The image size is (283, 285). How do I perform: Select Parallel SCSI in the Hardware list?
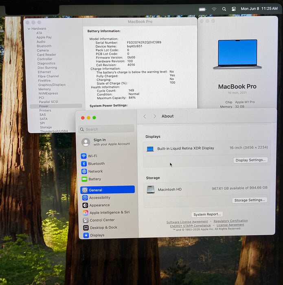[48, 102]
